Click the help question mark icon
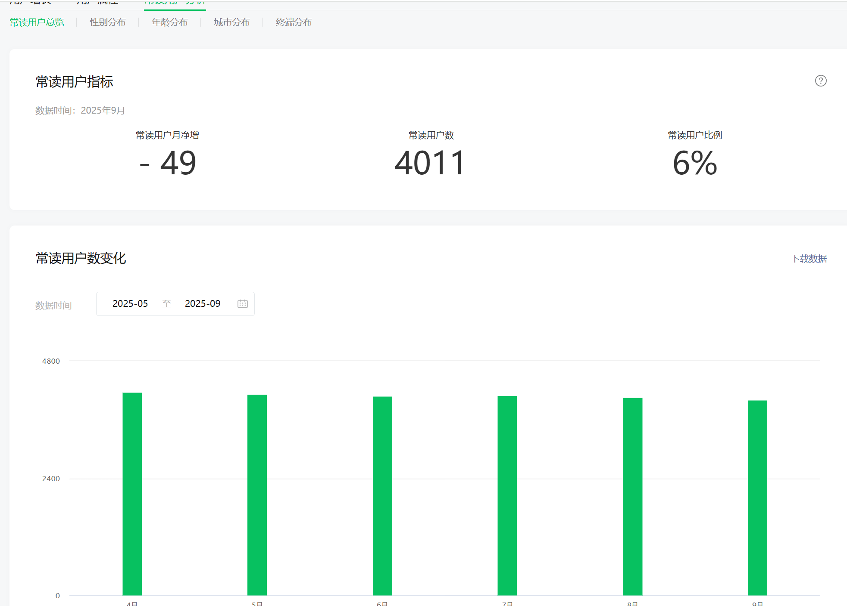The image size is (847, 606). [x=820, y=81]
